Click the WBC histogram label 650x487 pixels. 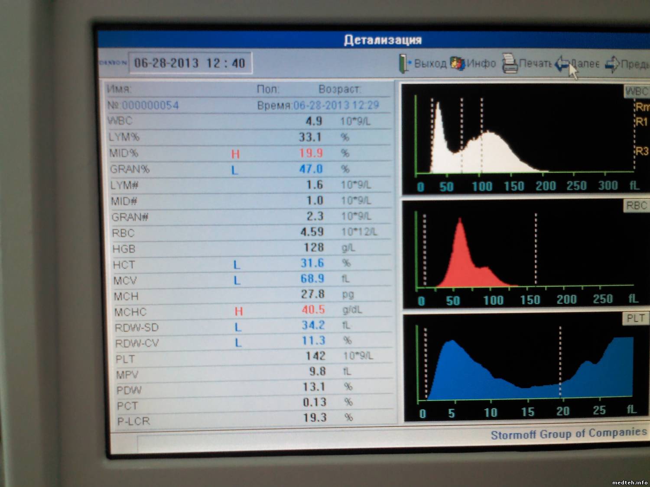point(636,91)
